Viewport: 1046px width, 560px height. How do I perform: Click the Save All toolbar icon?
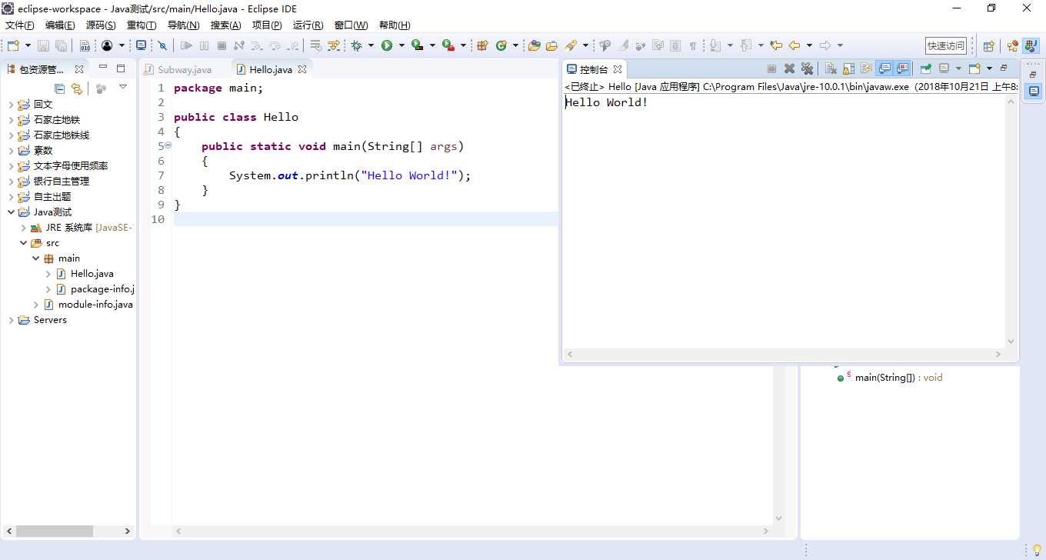tap(61, 45)
